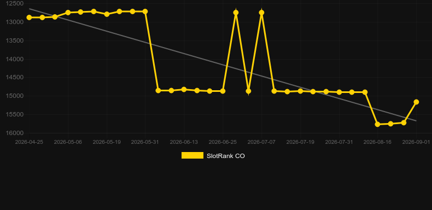This screenshot has width=432, height=210.
Task: Select the data point at 2026-06-13
Action: click(184, 89)
